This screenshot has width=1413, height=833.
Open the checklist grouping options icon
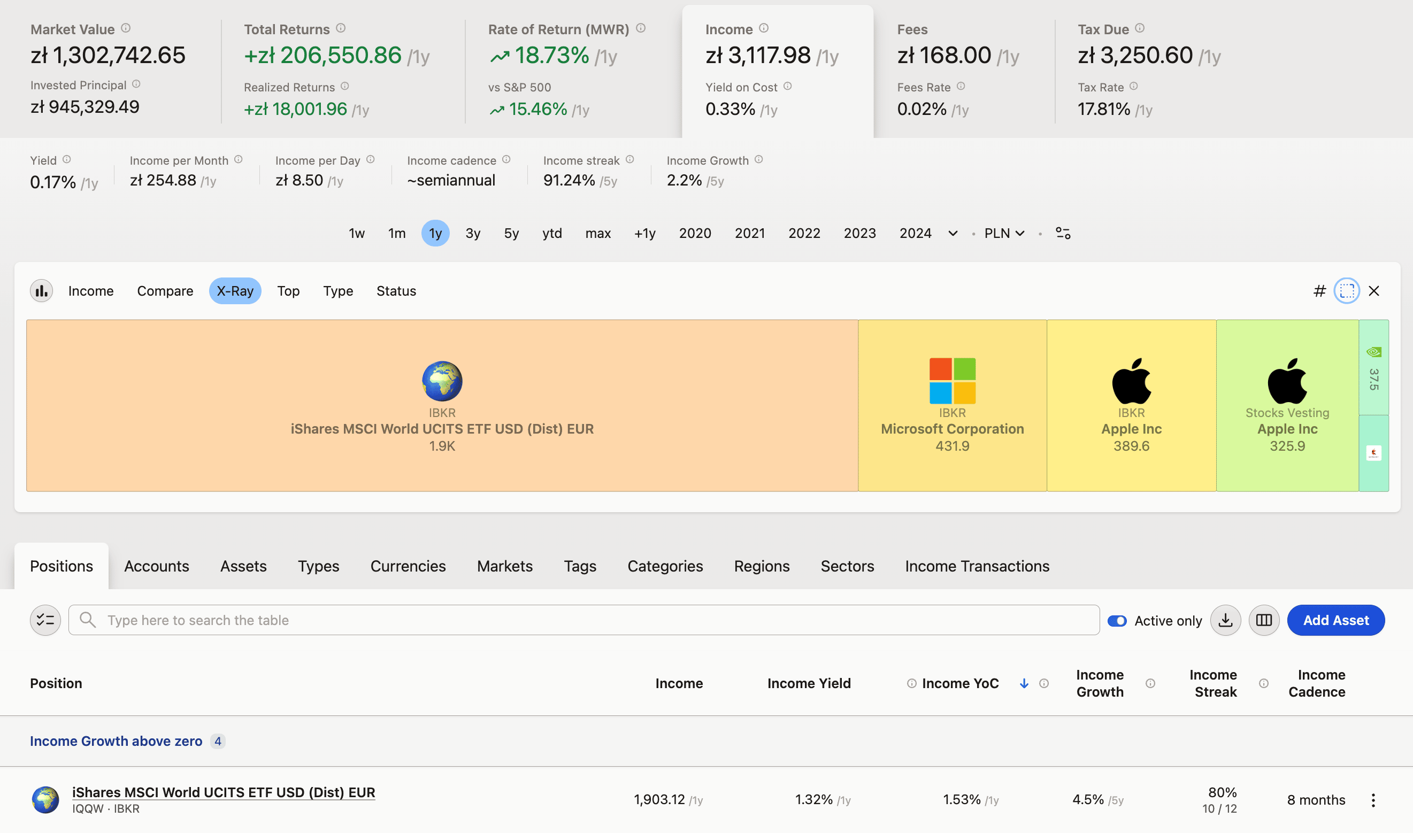click(45, 620)
